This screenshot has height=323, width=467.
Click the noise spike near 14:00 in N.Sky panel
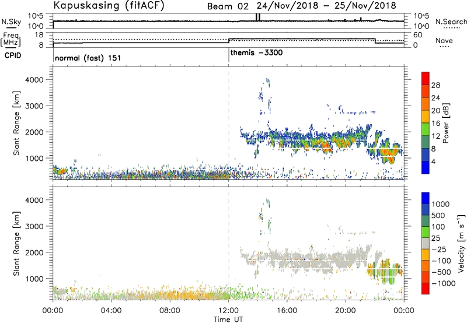[258, 17]
